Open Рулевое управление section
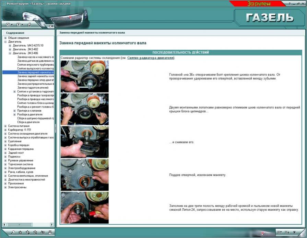Image resolution: width=307 pixels, height=238 pixels. click(x=21, y=160)
